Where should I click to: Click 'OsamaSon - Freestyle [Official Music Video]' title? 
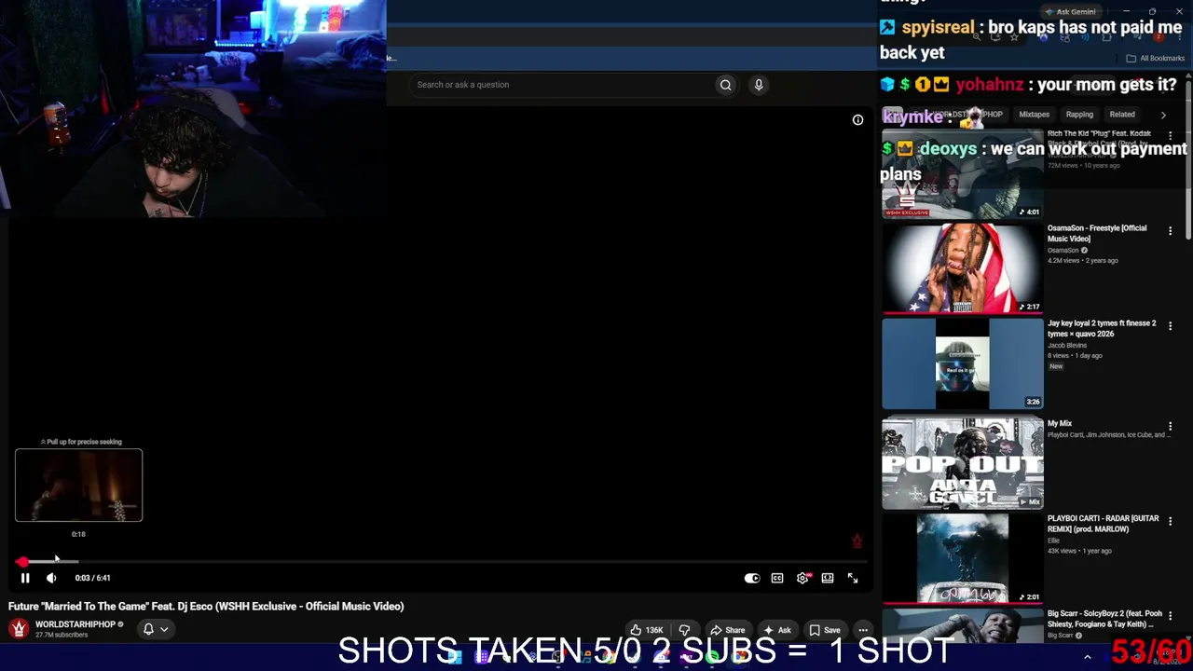point(1097,233)
